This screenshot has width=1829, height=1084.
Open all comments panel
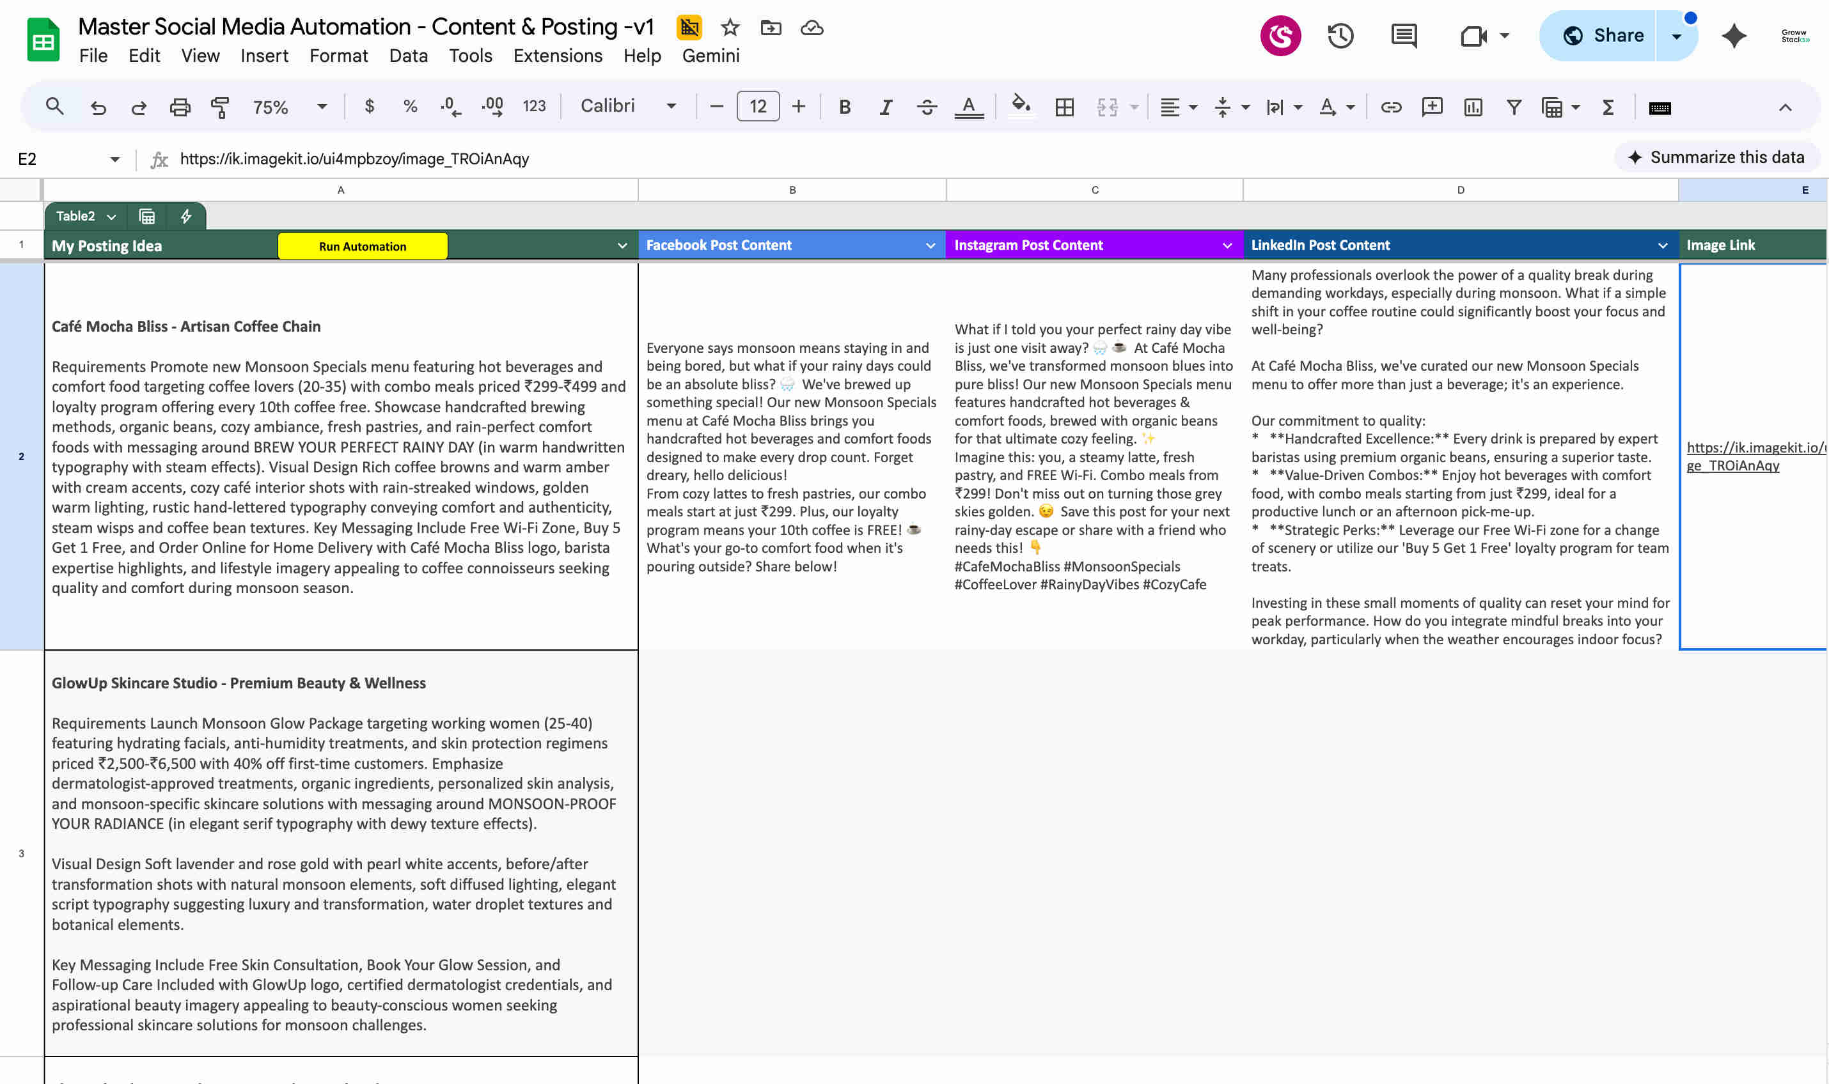point(1404,35)
